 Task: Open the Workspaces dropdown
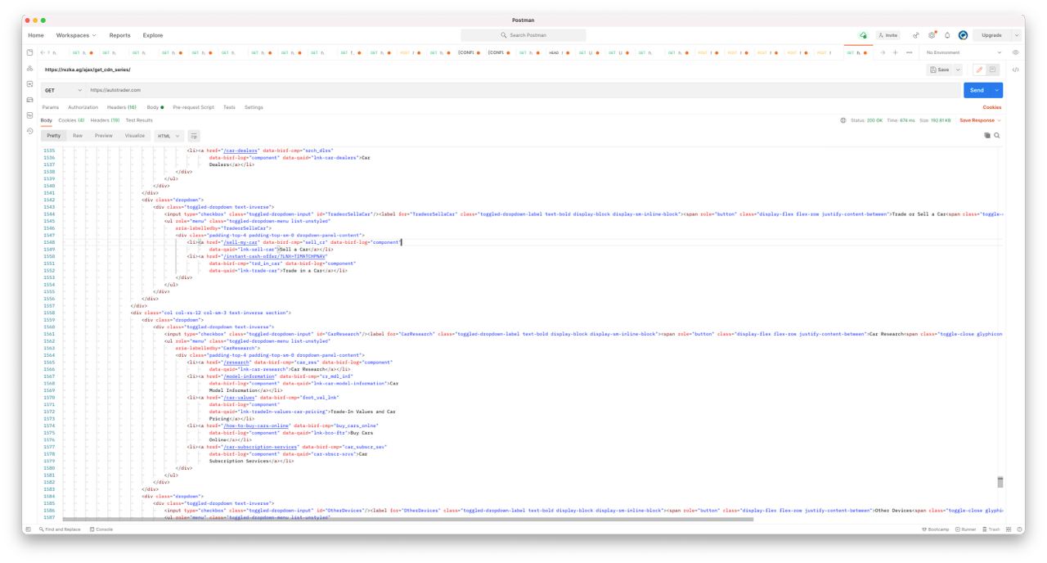tap(76, 35)
